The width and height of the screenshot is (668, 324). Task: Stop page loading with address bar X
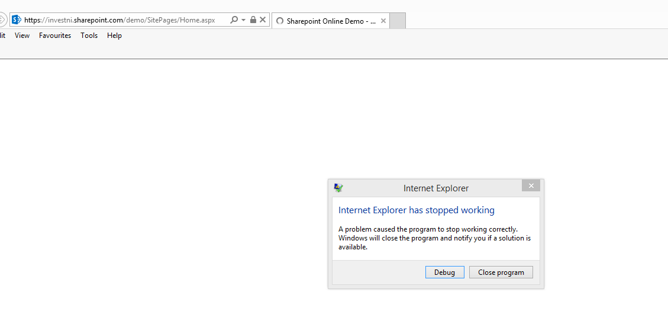click(x=263, y=20)
